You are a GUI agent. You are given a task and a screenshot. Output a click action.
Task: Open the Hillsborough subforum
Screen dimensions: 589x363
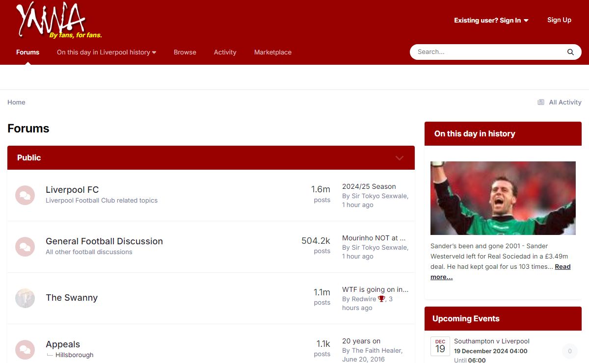pyautogui.click(x=74, y=355)
